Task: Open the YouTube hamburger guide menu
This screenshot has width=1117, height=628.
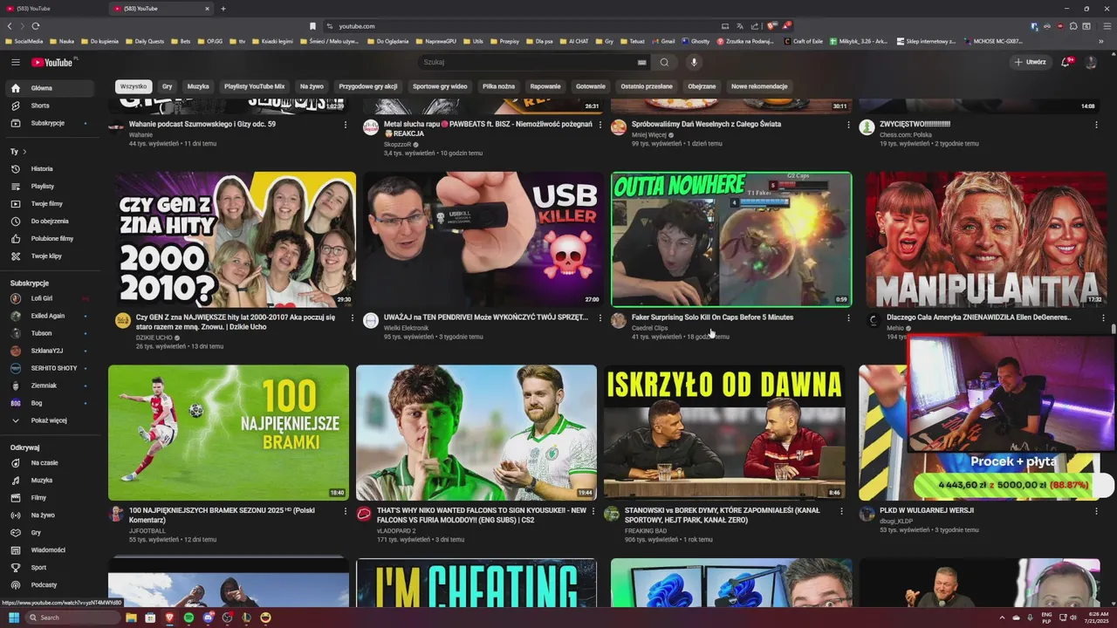Action: 15,62
